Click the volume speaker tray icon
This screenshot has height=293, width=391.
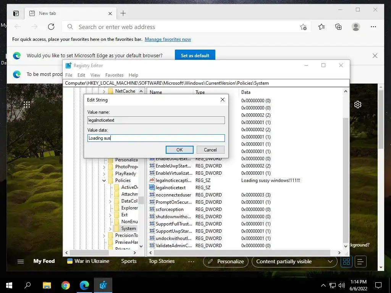[x=342, y=285]
